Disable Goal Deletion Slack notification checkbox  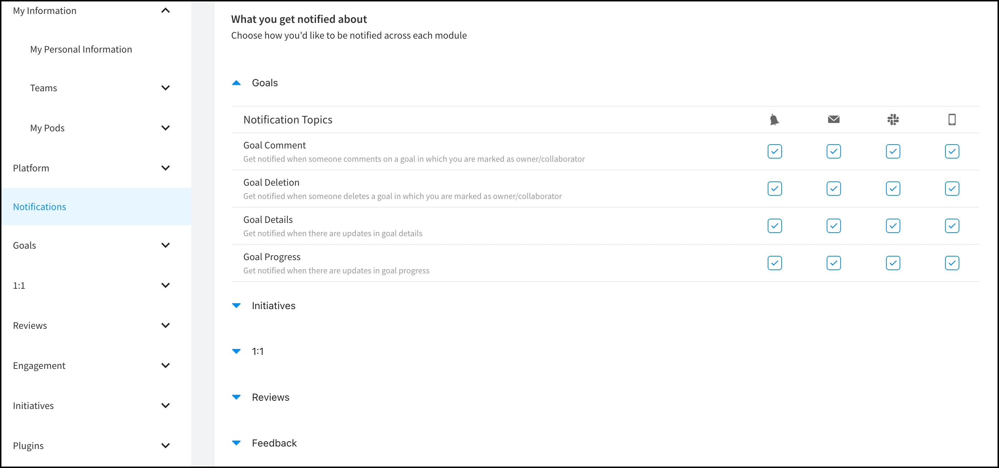tap(893, 189)
